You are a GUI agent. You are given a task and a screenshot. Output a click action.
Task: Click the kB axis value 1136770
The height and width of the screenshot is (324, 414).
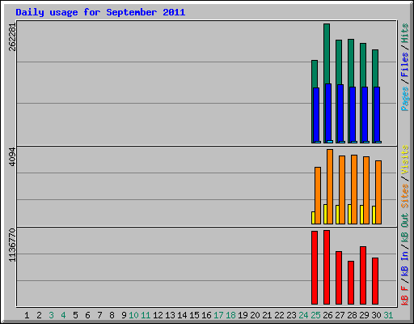[x=12, y=245]
